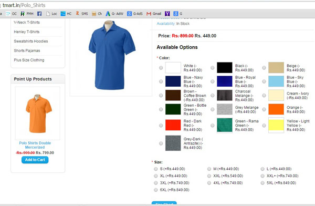Add Polo Shirts Double Mercerized to cart

point(35,160)
